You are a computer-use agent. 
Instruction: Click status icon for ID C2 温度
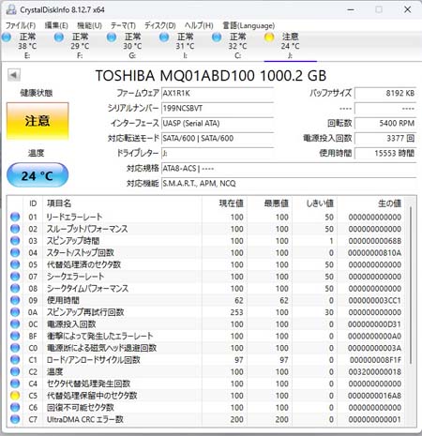(15, 371)
